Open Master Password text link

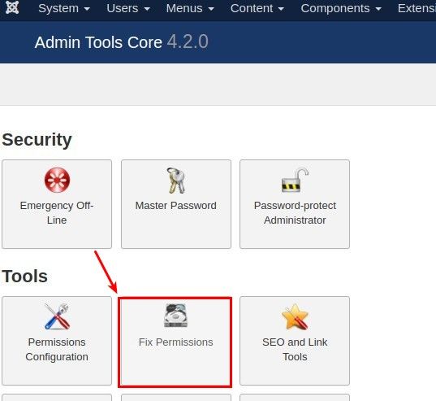click(175, 206)
